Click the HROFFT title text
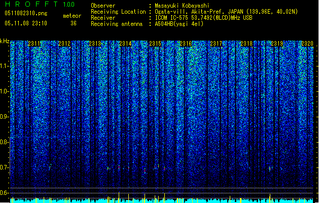 coord(31,4)
